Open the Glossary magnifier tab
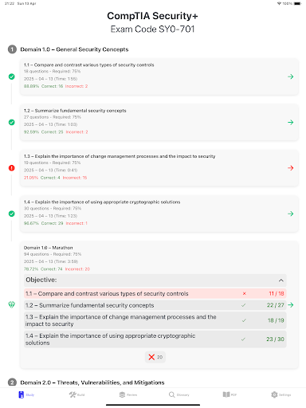Image resolution: width=306 pixels, height=408 pixels. click(x=178, y=394)
